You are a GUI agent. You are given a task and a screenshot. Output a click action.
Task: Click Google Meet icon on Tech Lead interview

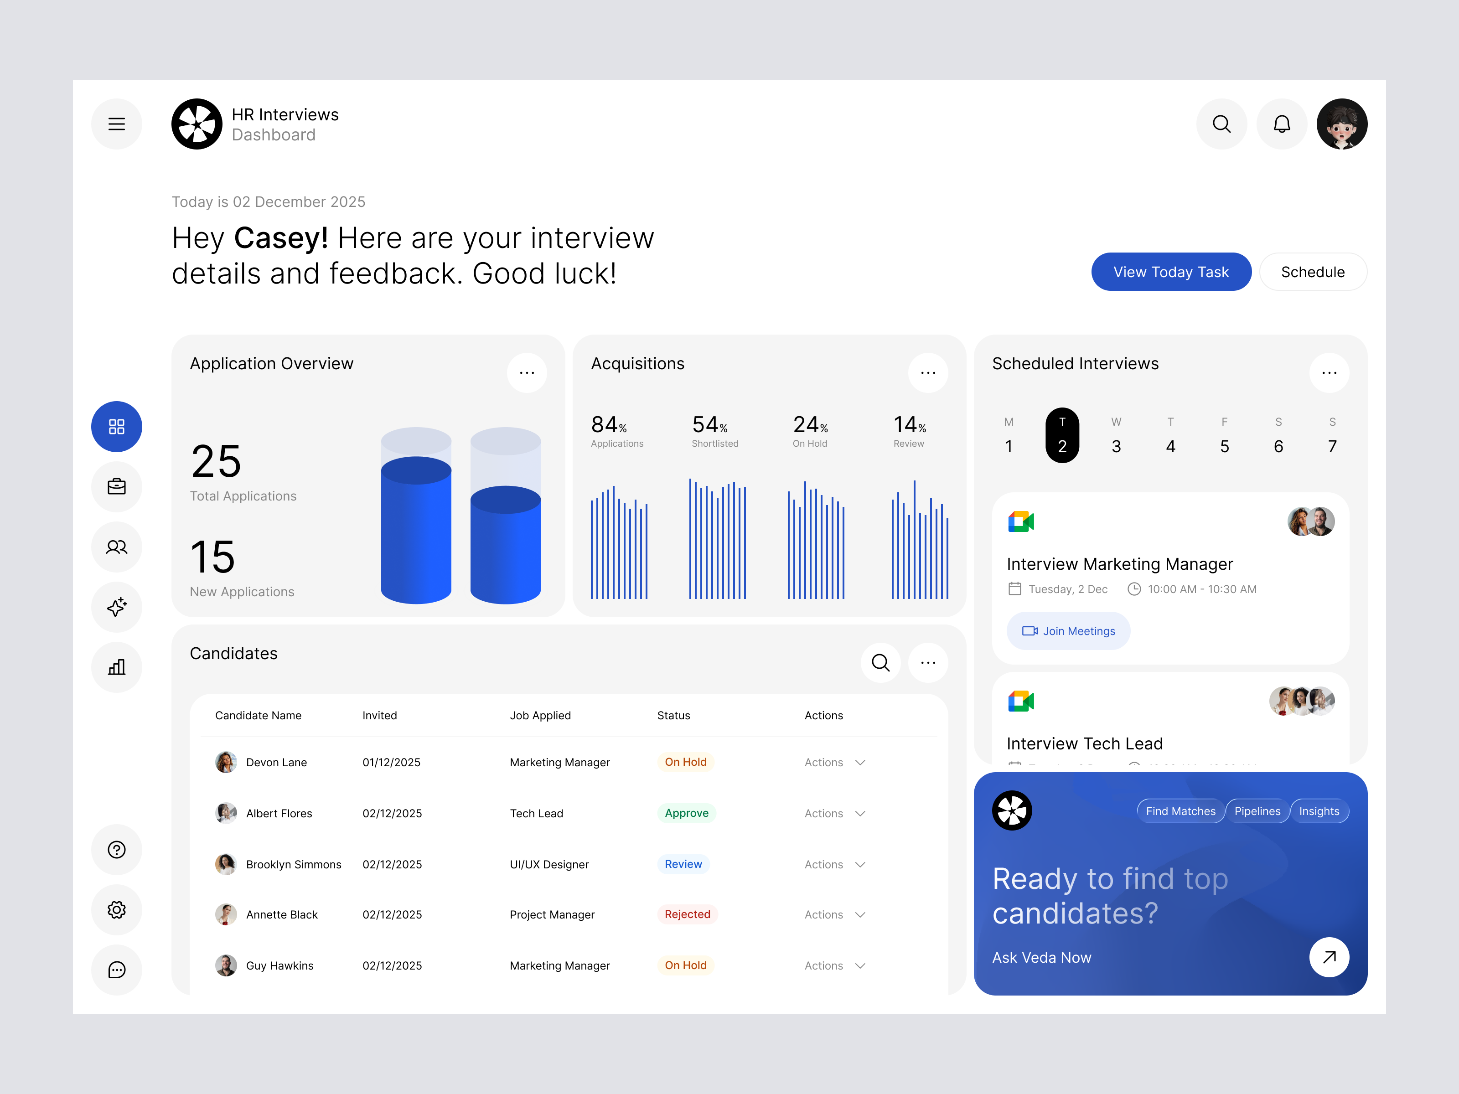(1020, 701)
